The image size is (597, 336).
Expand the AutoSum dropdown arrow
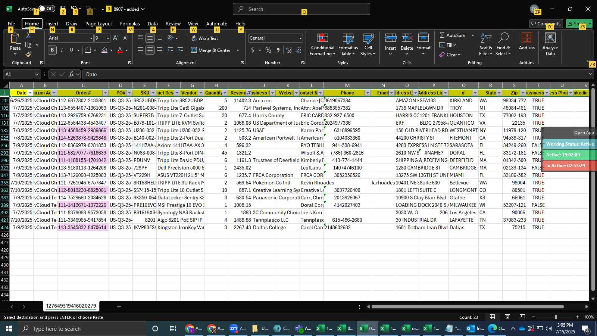[473, 35]
